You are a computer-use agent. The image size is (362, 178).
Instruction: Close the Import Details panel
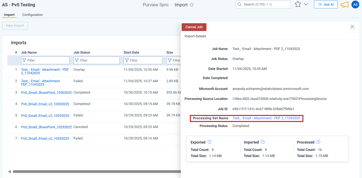coord(352,27)
